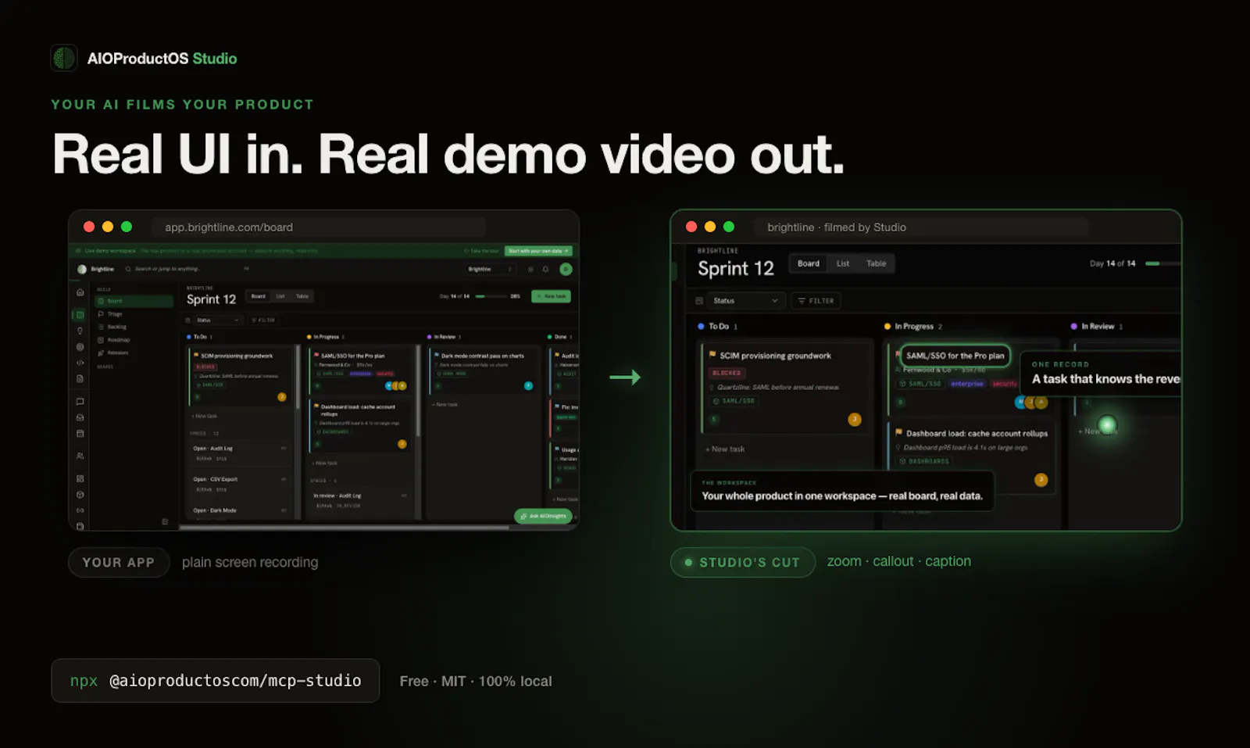This screenshot has height=748, width=1250.
Task: Click the YOUR APP pill label
Action: tap(119, 563)
